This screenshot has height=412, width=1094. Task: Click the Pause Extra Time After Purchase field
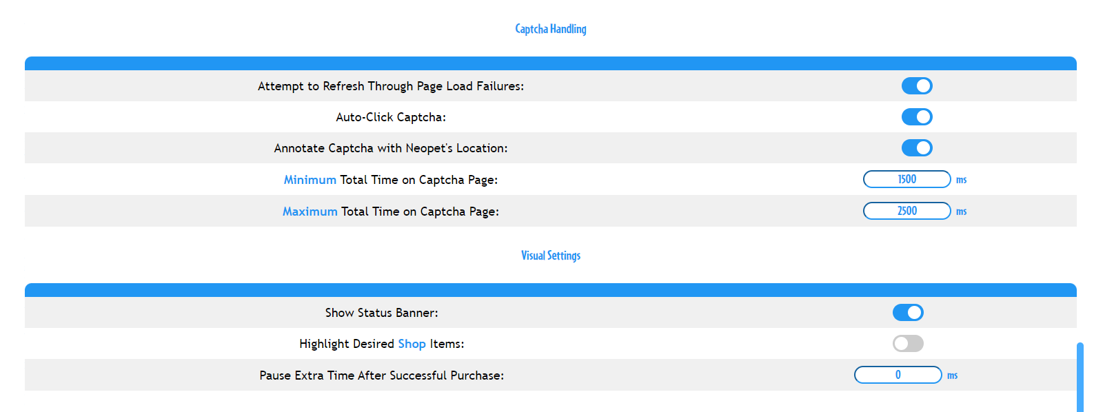pyautogui.click(x=898, y=375)
